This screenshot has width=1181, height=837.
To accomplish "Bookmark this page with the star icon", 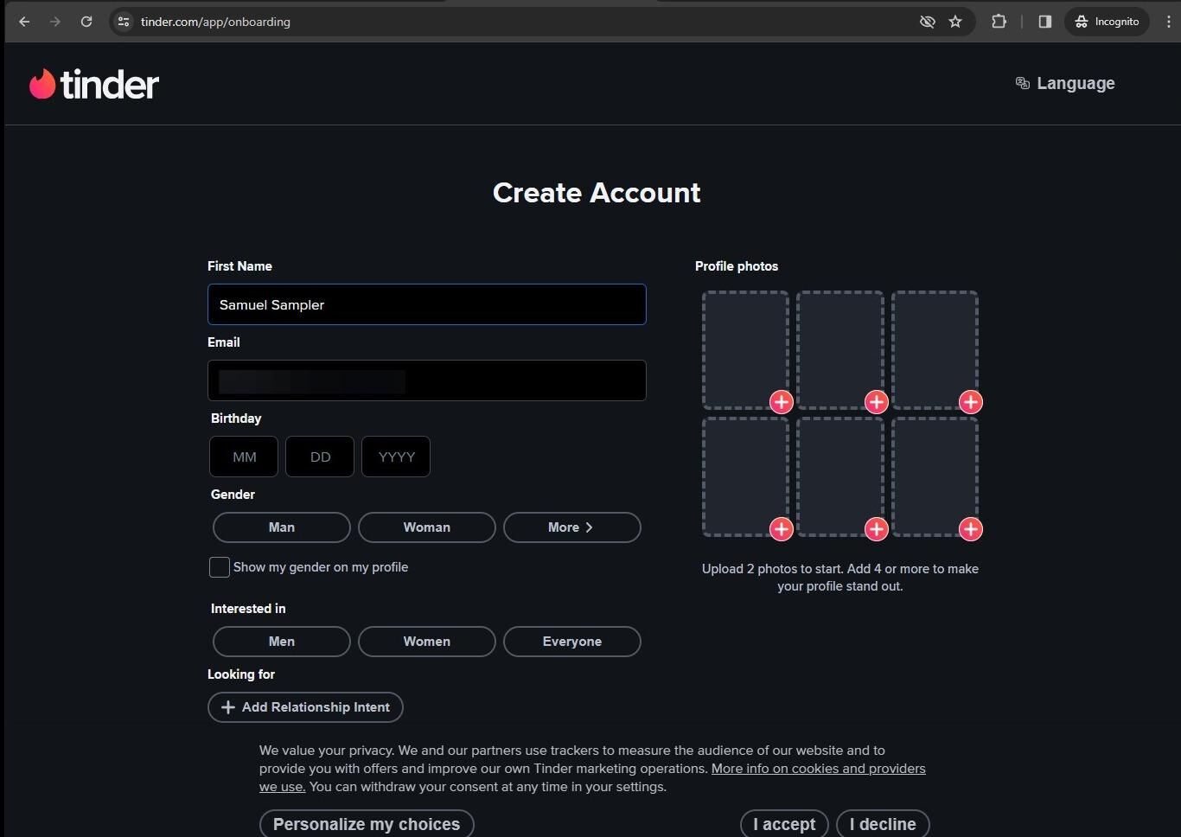I will (955, 22).
